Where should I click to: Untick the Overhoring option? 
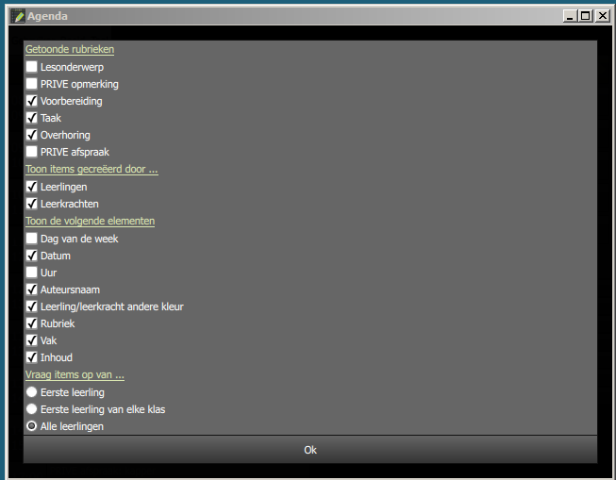tap(31, 135)
